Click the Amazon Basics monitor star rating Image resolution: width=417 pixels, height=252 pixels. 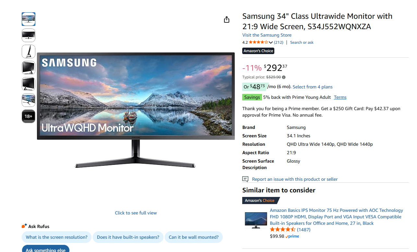(x=283, y=229)
